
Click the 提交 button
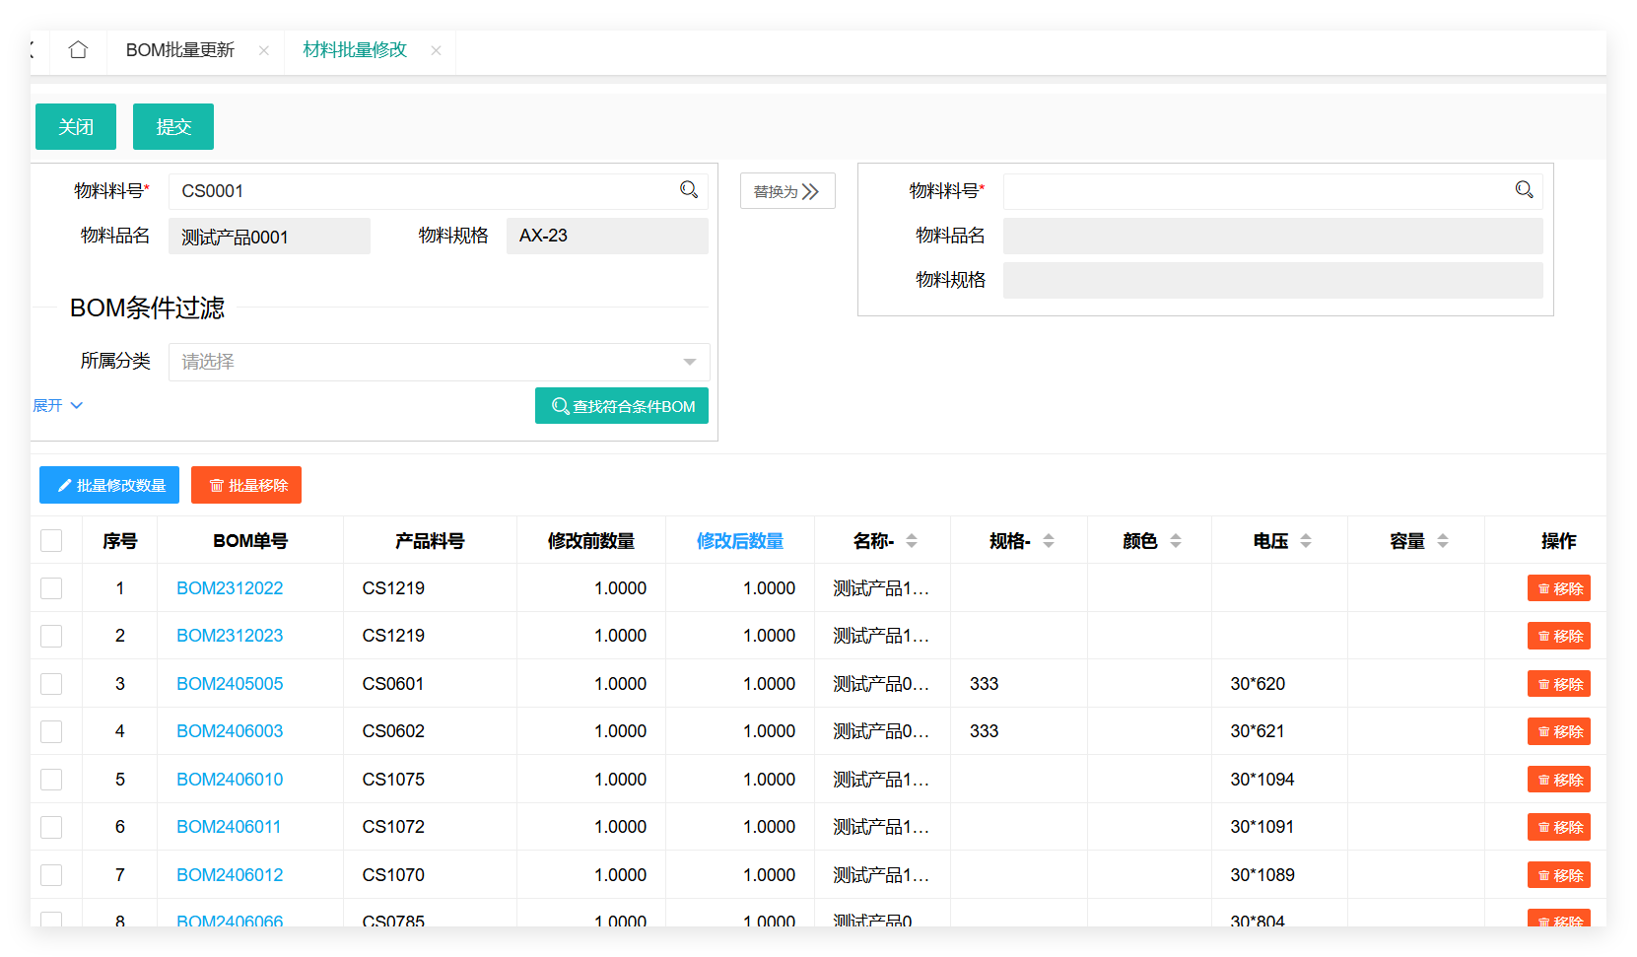click(173, 127)
